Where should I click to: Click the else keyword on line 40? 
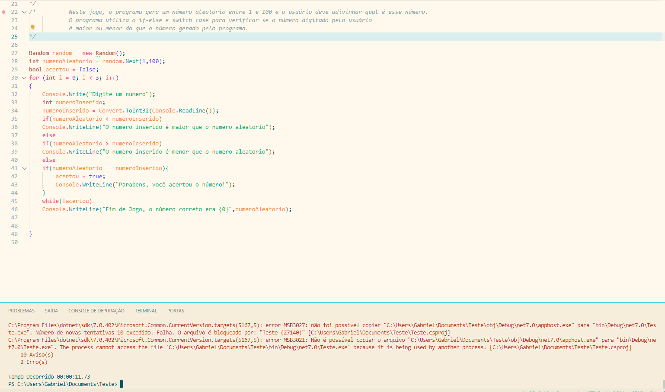click(49, 160)
